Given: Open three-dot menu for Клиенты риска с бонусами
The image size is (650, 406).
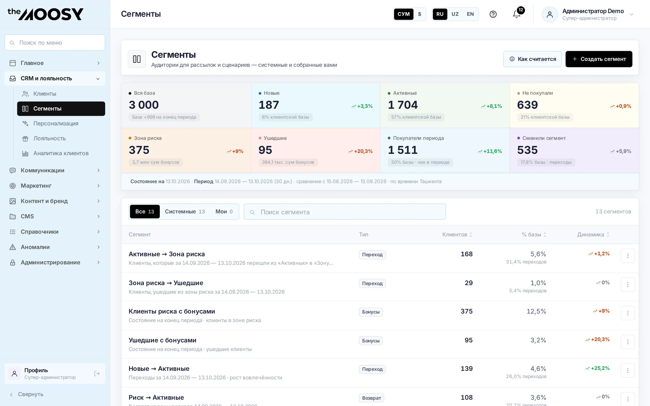Looking at the screenshot, I should [628, 313].
